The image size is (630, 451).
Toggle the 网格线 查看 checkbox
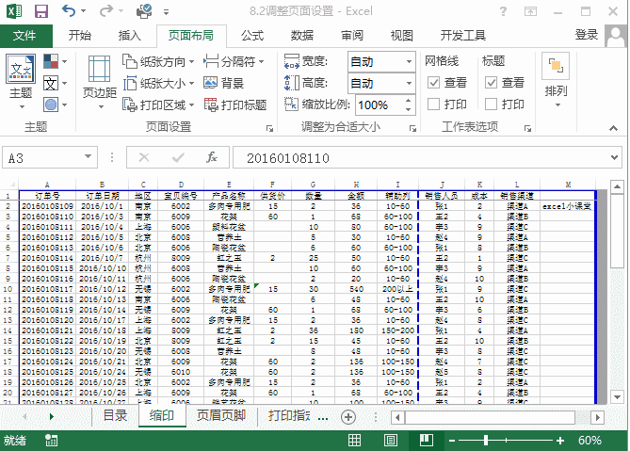[x=433, y=83]
